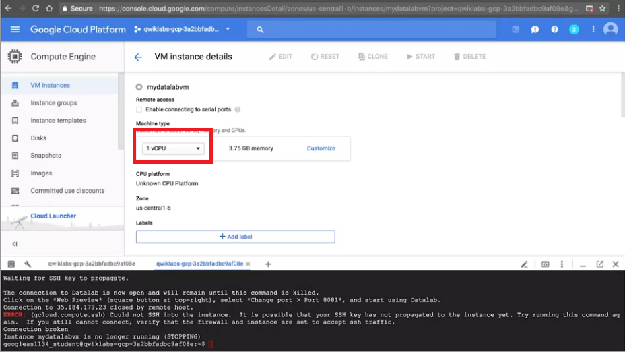Add a new Cloud Shell session tab
625x352 pixels.
268,264
